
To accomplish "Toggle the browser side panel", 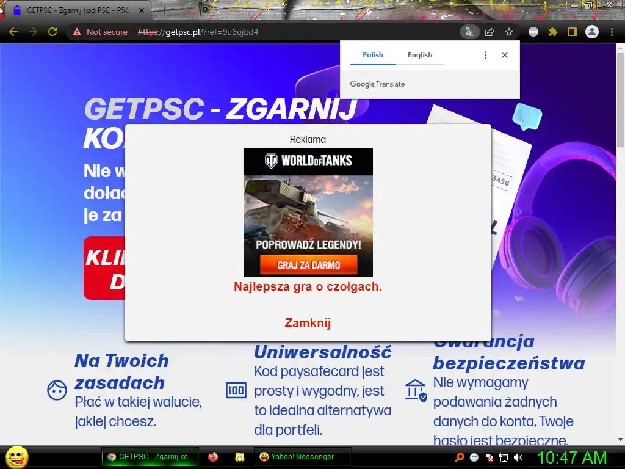I will pos(573,32).
